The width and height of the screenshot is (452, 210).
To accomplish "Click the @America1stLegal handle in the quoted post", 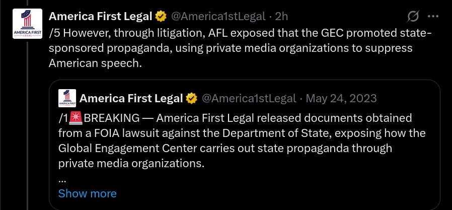I will (249, 98).
